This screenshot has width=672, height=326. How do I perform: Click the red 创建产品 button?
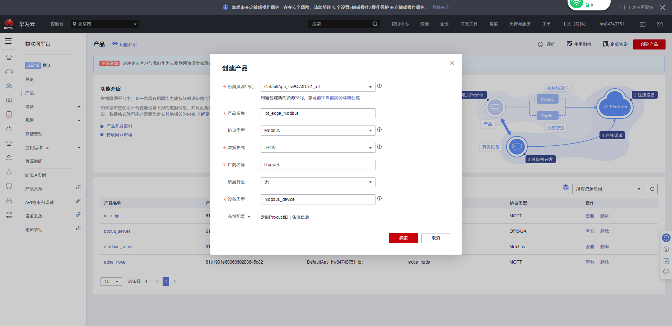(x=649, y=44)
